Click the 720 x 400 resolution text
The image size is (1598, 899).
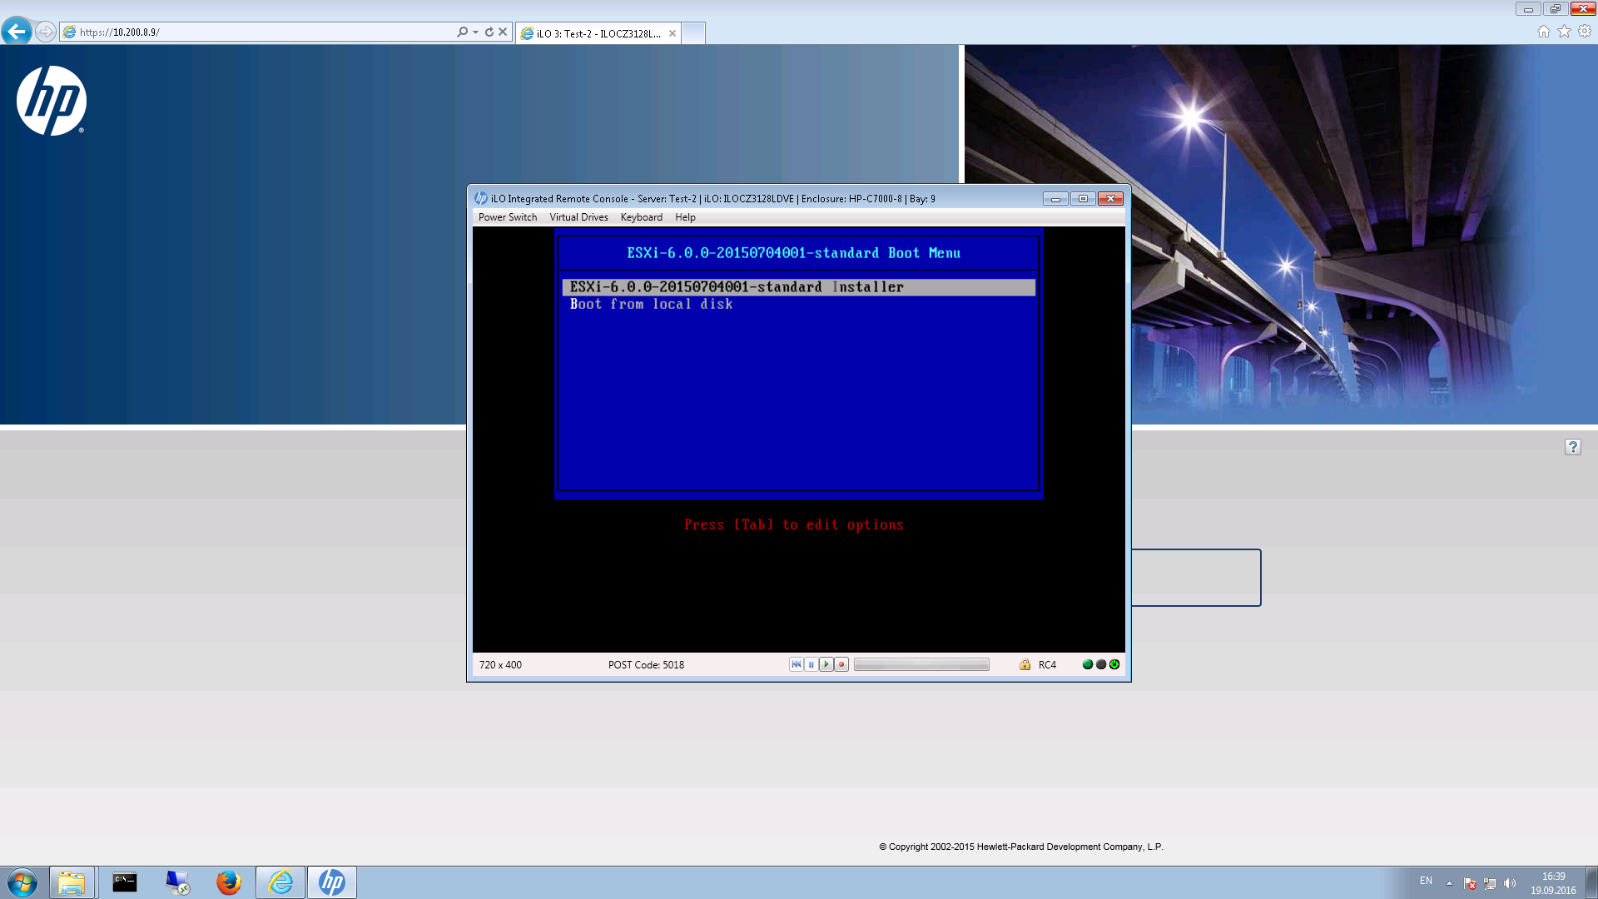coord(500,665)
